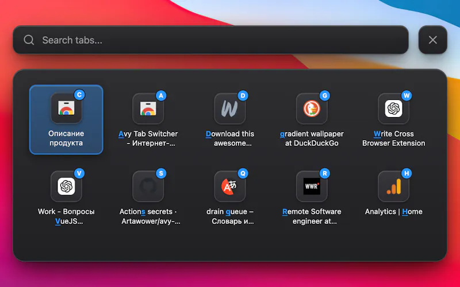Click the blue D shortcut badge
Image resolution: width=460 pixels, height=287 pixels.
pyautogui.click(x=243, y=95)
